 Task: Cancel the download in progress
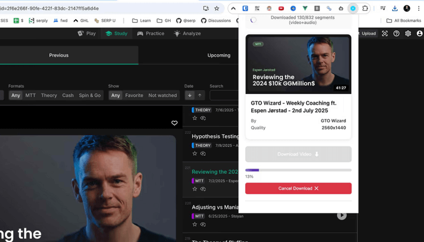pyautogui.click(x=298, y=189)
